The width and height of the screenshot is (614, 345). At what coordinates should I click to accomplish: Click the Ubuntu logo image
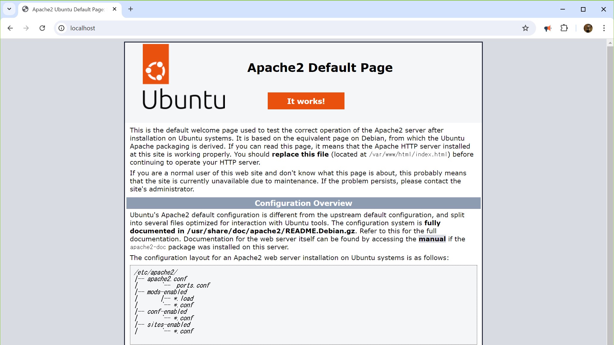184,77
